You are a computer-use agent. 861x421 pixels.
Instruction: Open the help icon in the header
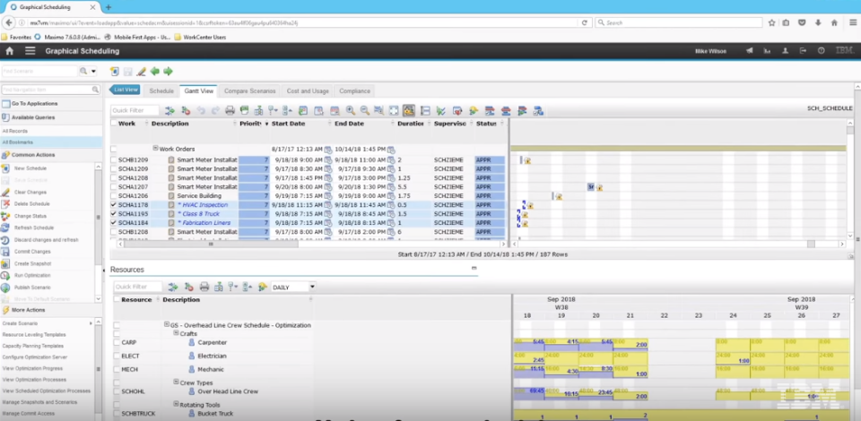821,51
